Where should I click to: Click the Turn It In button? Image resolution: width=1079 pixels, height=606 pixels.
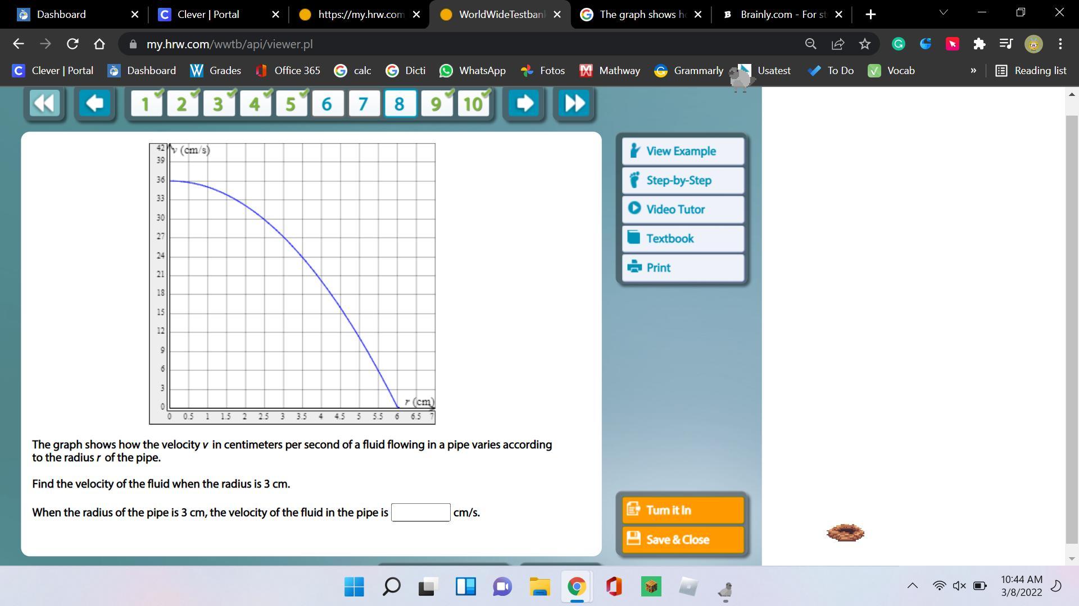683,510
